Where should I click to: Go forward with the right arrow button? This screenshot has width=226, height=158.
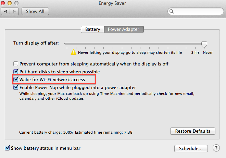tap(14, 11)
